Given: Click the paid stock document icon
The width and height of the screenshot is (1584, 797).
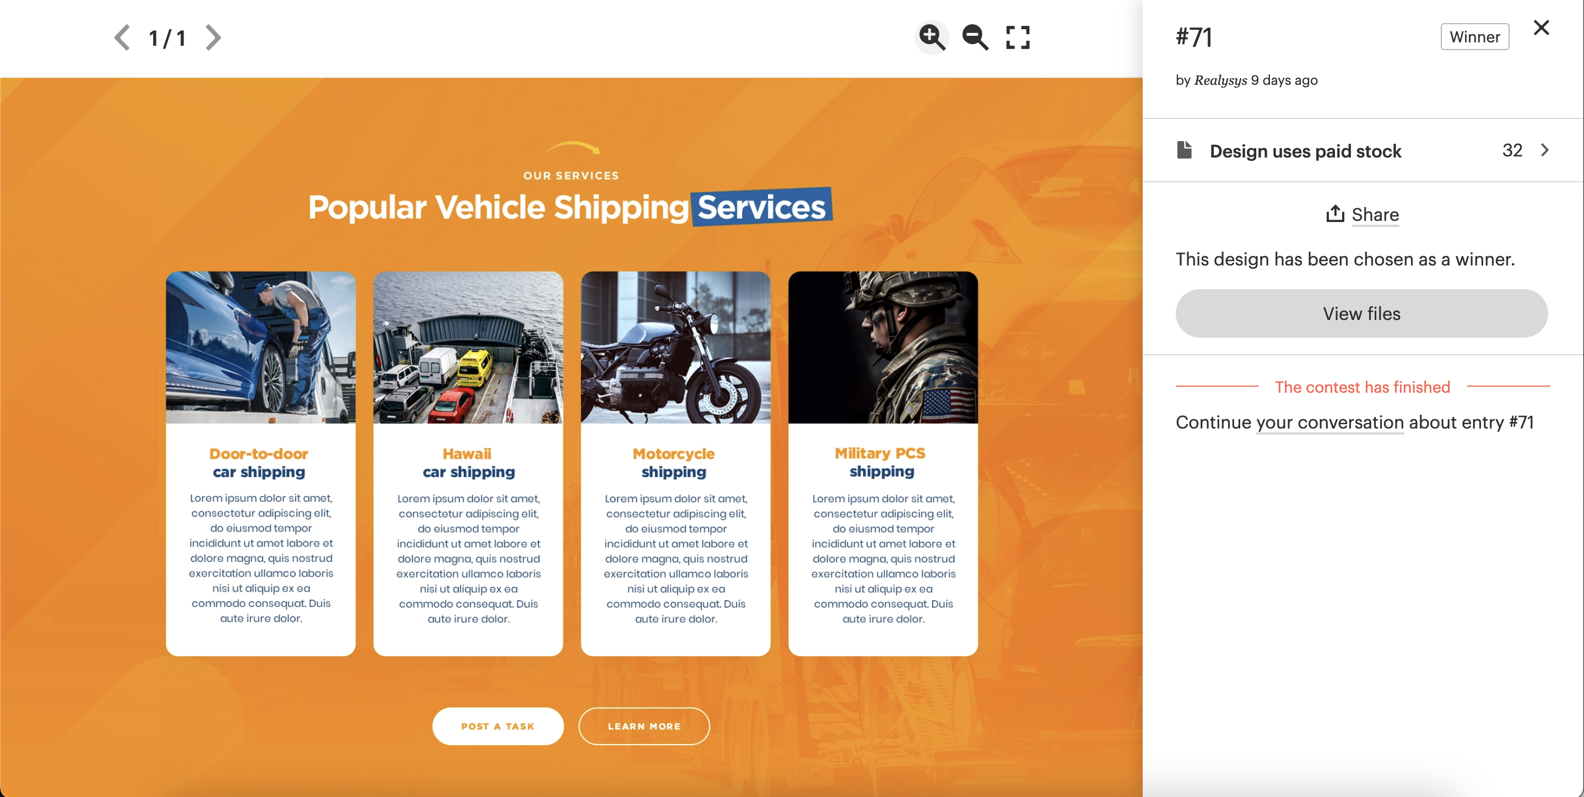Looking at the screenshot, I should point(1183,150).
